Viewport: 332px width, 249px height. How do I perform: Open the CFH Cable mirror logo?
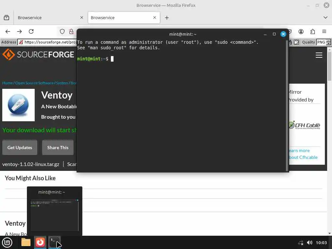(x=305, y=125)
